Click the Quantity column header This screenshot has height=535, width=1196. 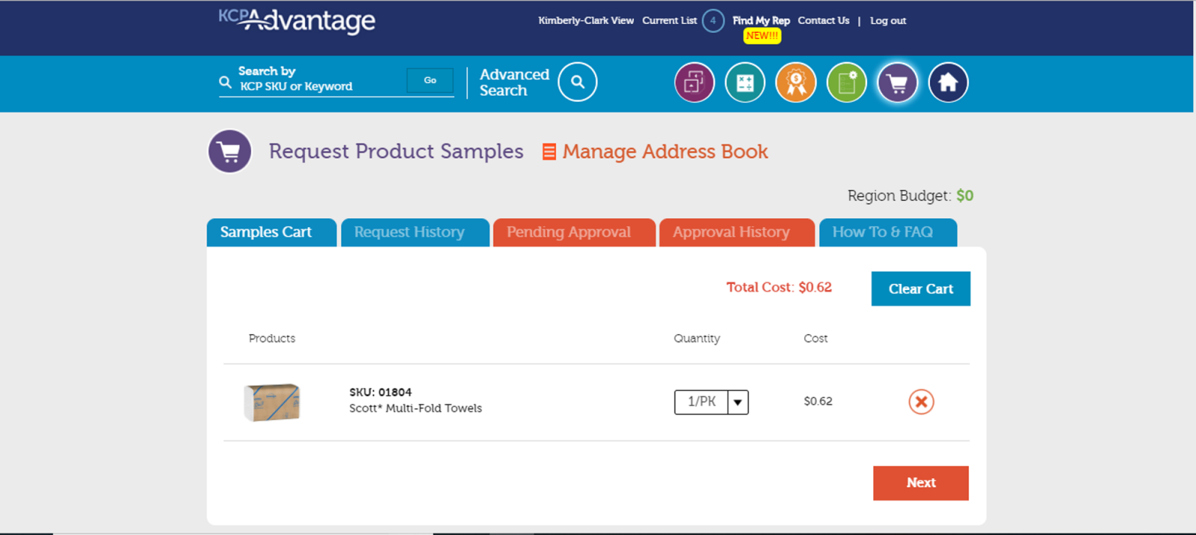click(697, 338)
